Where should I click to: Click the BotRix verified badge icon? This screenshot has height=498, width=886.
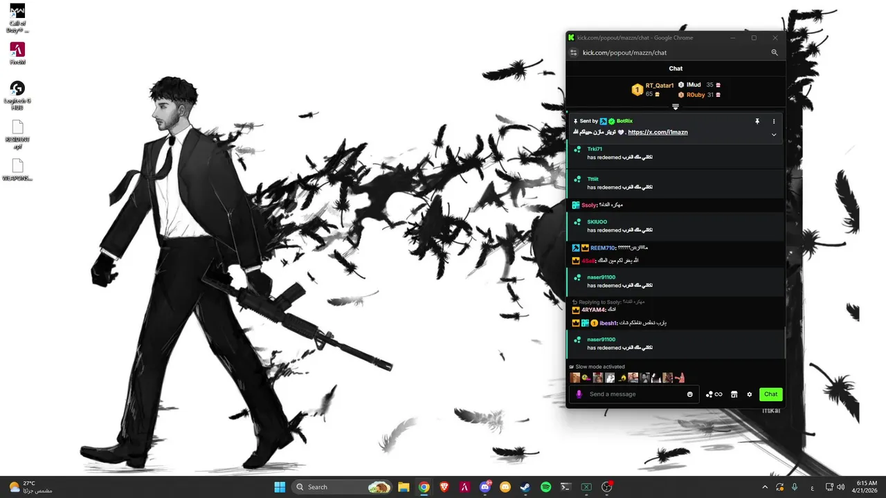612,121
